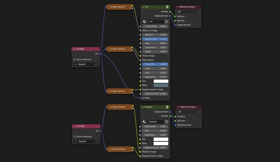
Task: Open the blue-grey Base color swatch on Iris node
Action: point(161,85)
